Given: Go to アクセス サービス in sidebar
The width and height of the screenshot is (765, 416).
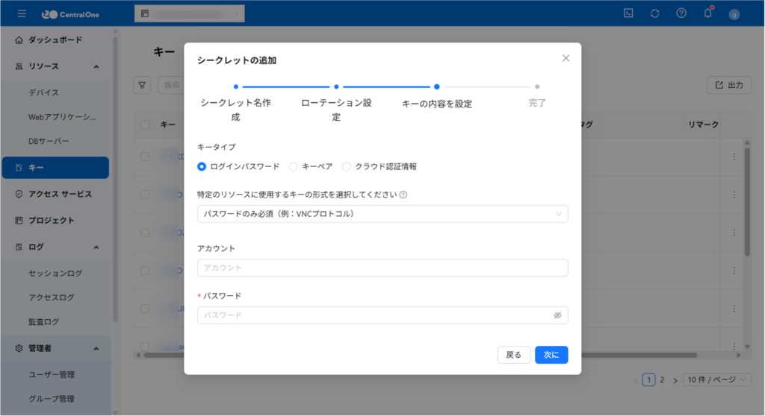Looking at the screenshot, I should coord(60,194).
